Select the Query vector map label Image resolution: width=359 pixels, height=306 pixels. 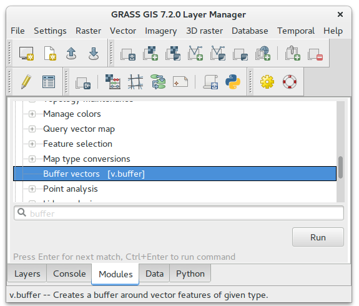tap(79, 129)
